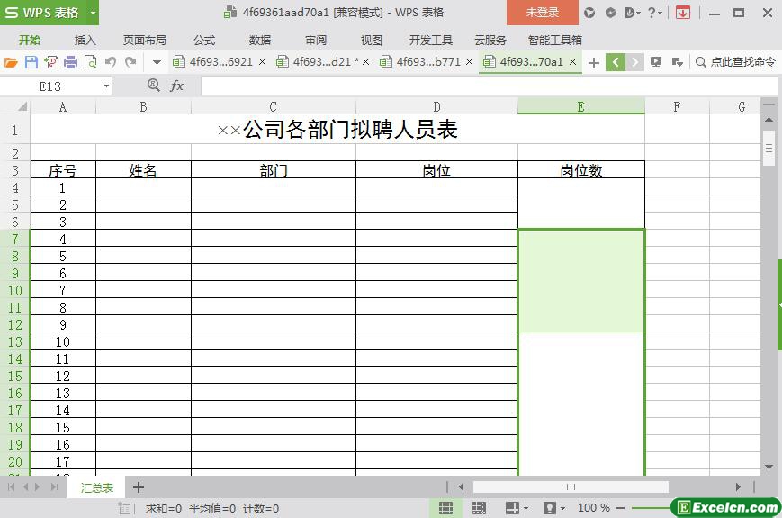
Task: Undo the last action
Action: point(111,62)
